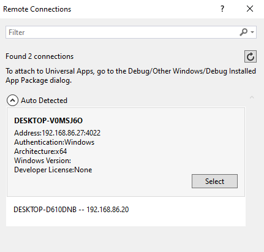
Task: Click the Authentication:Windows detail line
Action: (55, 142)
